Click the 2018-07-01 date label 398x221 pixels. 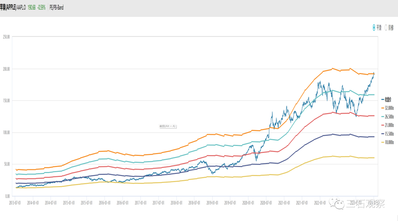coord(194,203)
